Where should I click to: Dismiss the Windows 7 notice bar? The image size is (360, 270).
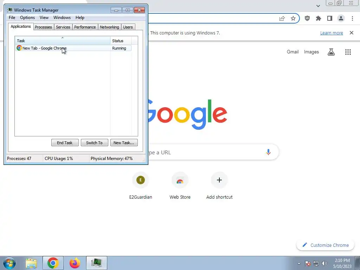(x=351, y=33)
